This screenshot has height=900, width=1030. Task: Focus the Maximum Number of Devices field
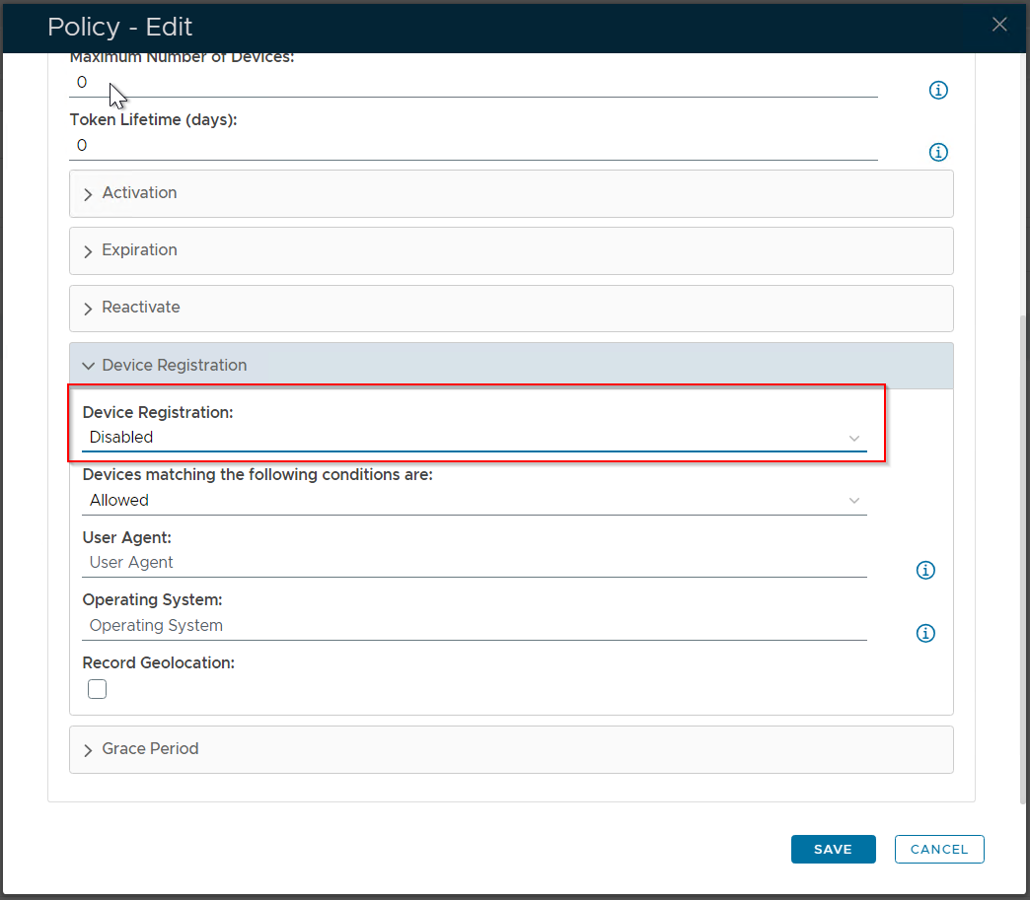click(474, 84)
